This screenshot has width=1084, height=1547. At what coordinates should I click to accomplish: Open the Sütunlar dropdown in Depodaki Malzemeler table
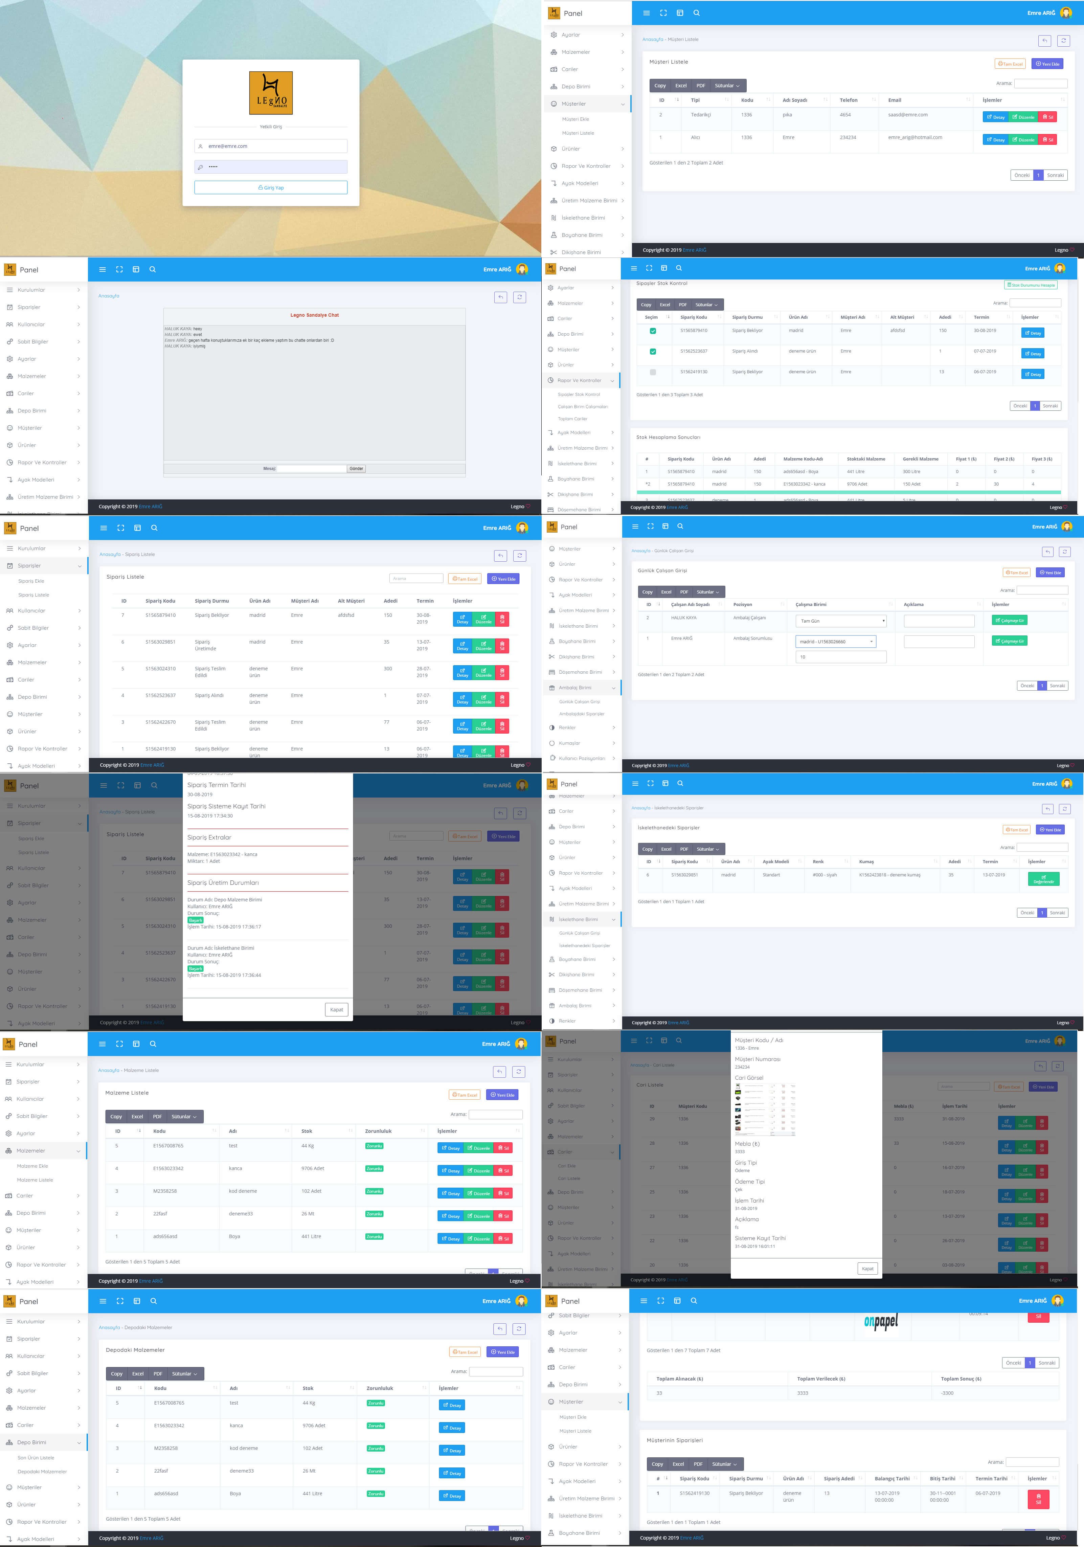tap(185, 1374)
